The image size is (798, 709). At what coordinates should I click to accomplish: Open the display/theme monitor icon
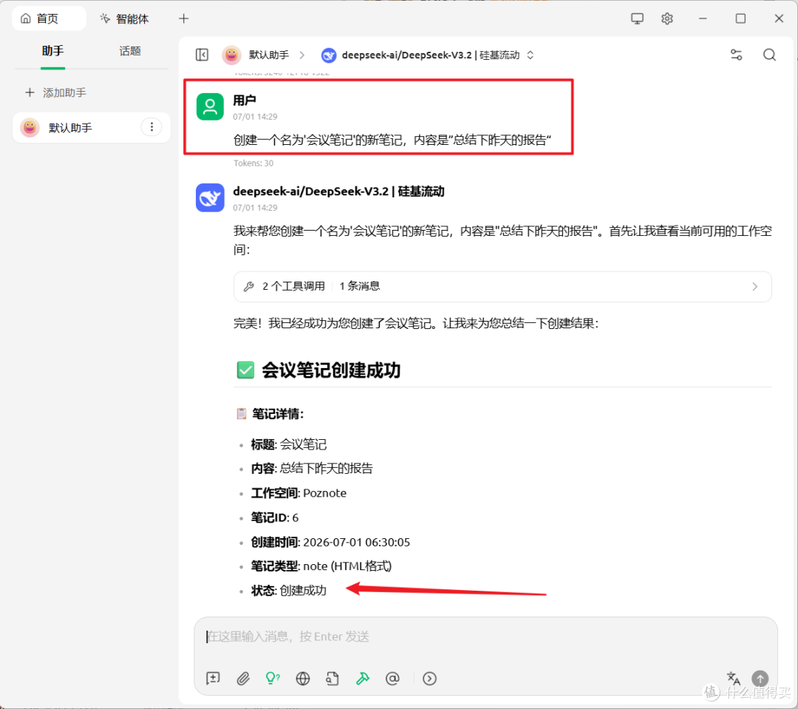click(637, 18)
